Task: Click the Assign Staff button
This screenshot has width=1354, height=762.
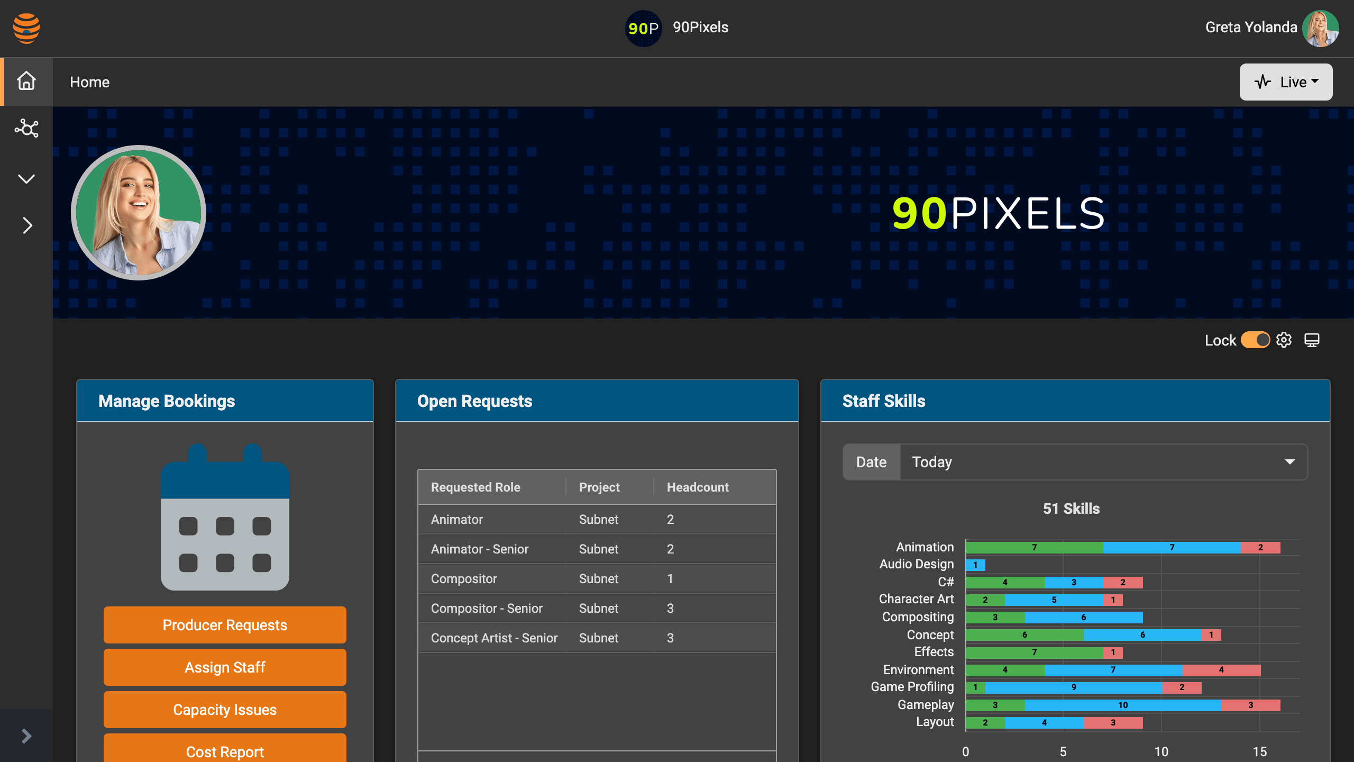Action: 225,667
